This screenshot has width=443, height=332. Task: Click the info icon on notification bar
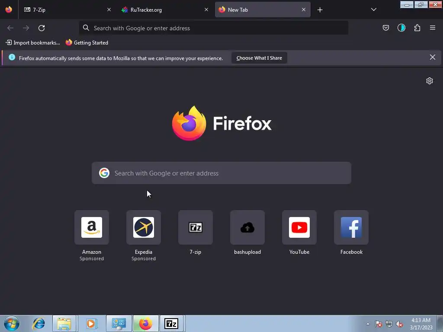point(12,57)
